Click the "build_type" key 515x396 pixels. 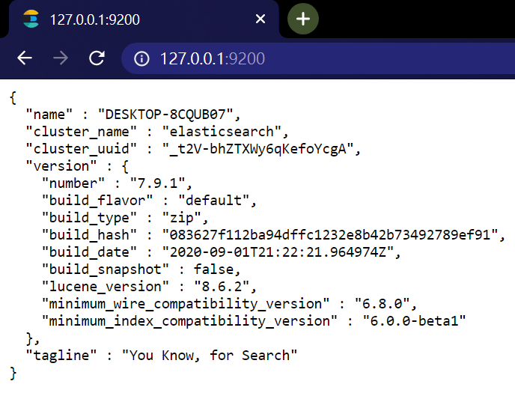(x=89, y=218)
